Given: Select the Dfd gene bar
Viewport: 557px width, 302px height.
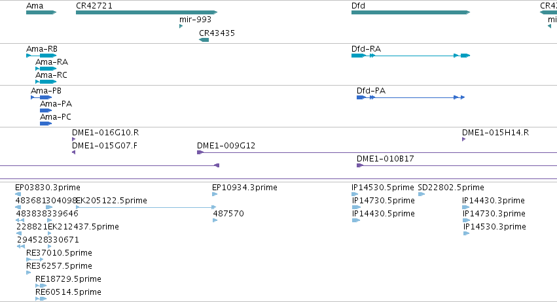Looking at the screenshot, I should click(x=410, y=12).
